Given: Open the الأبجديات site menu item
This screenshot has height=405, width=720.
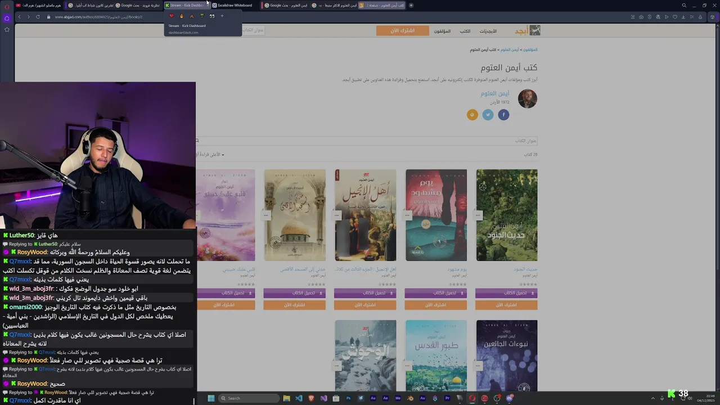Looking at the screenshot, I should click(x=488, y=31).
